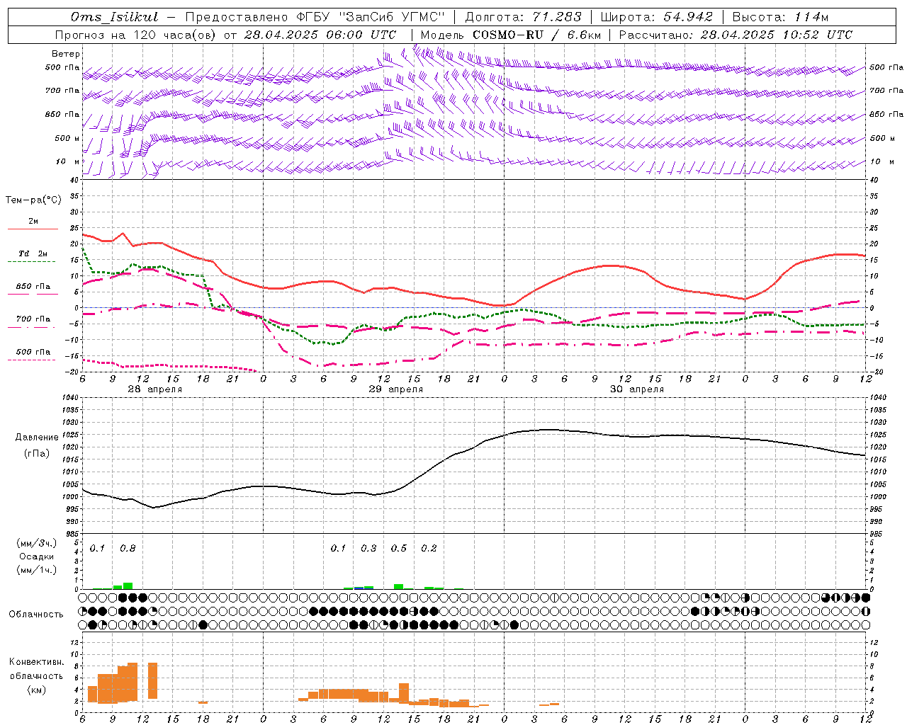Click the latitude value Широта: 54.942
The height and width of the screenshot is (725, 907).
click(656, 17)
